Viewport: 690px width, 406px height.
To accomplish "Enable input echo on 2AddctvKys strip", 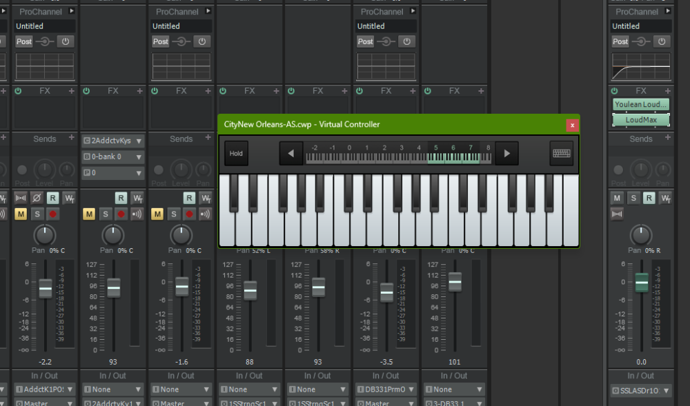I will tap(137, 214).
